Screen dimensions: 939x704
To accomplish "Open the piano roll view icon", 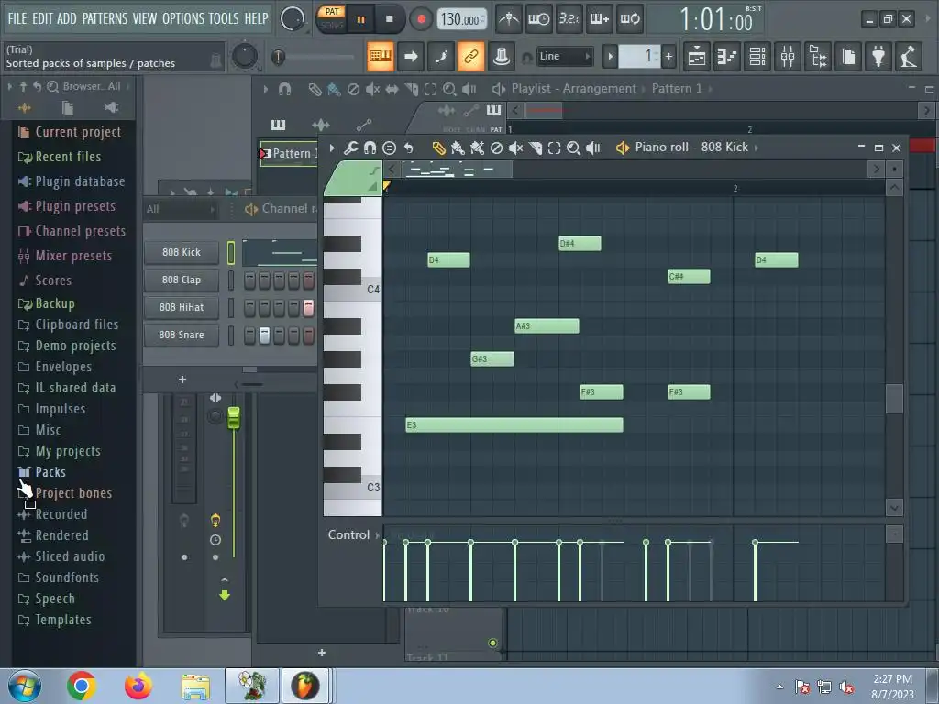I will click(x=727, y=57).
